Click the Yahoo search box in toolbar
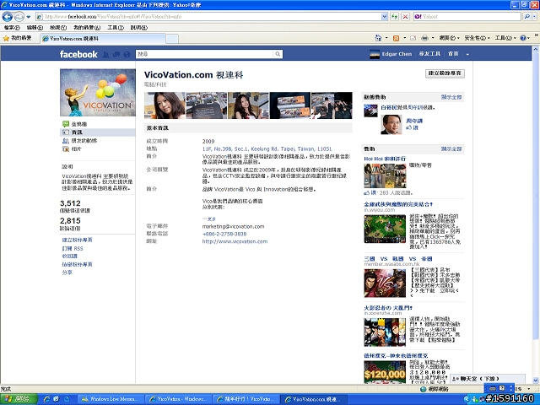Viewport: 540px width, 405px height. 467,17
